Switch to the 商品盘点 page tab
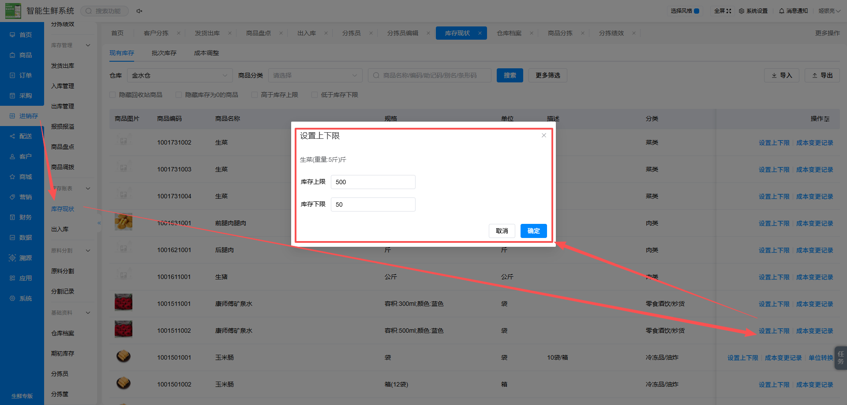Screen dimensions: 847x405 (x=259, y=33)
